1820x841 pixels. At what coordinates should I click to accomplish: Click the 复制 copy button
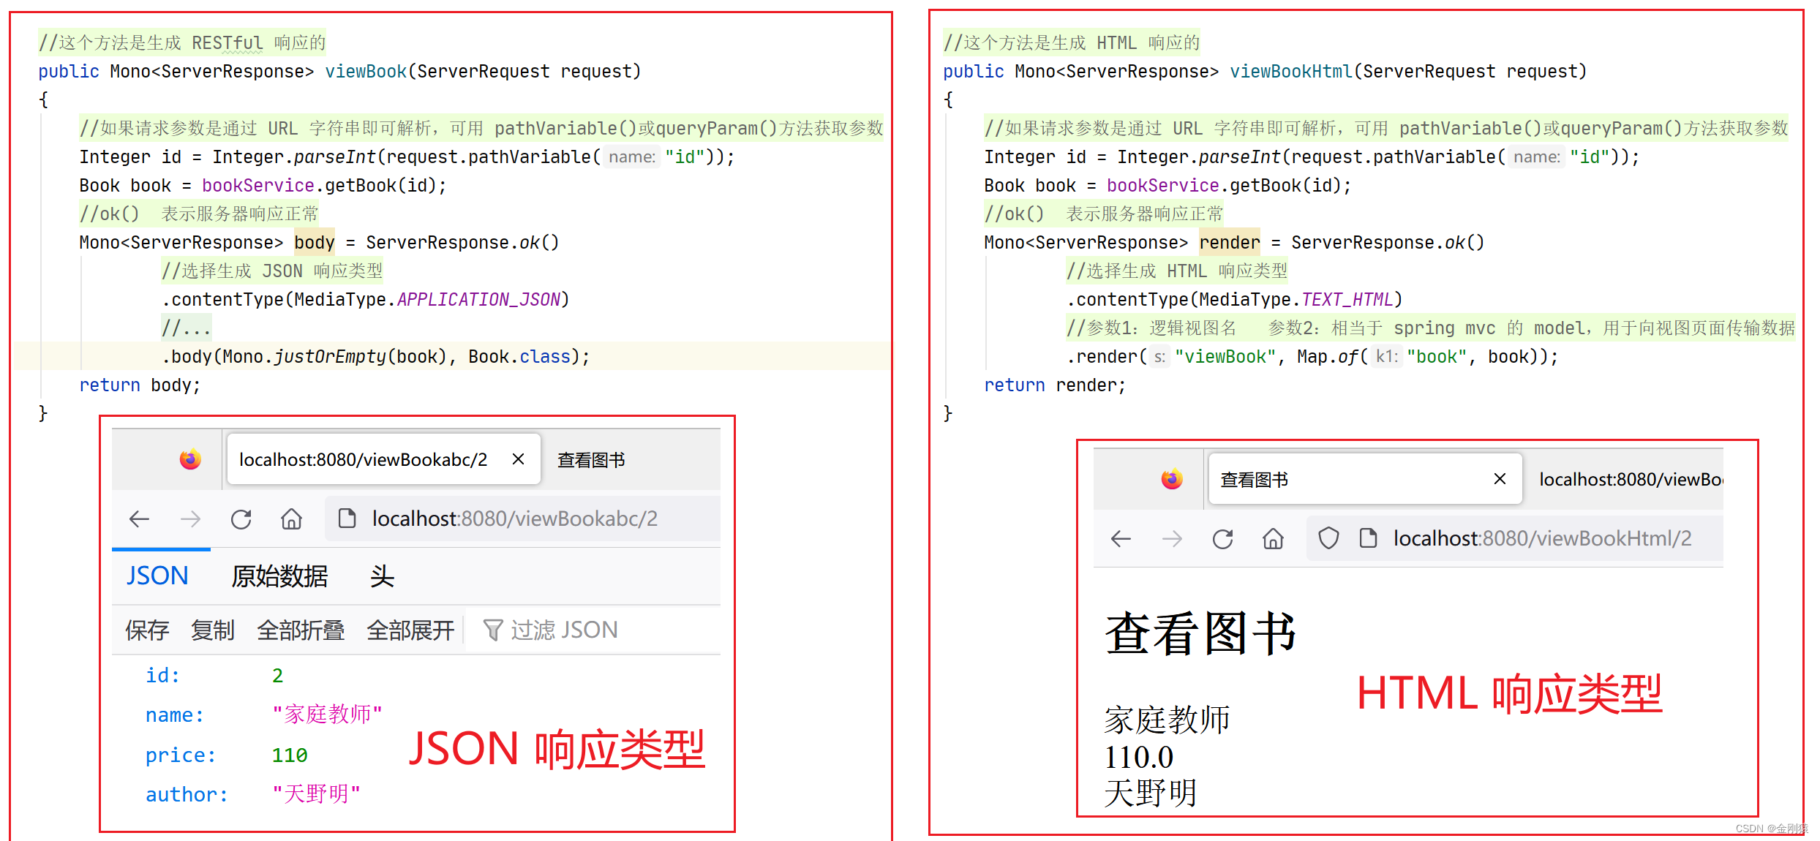coord(213,630)
